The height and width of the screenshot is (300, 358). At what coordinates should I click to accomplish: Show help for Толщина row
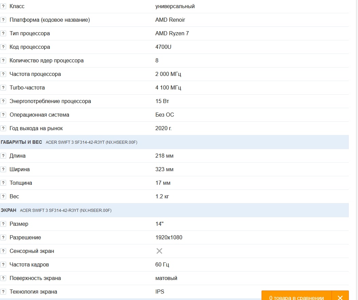pyautogui.click(x=3, y=183)
